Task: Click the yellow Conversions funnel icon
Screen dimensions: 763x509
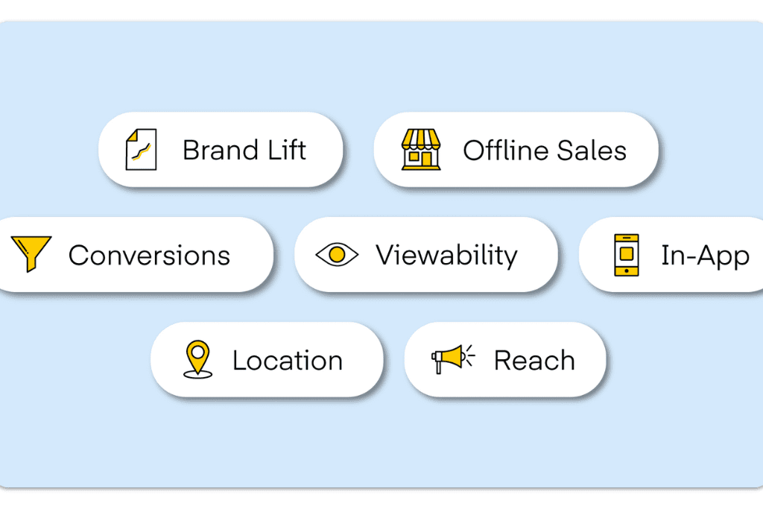Action: (x=31, y=254)
